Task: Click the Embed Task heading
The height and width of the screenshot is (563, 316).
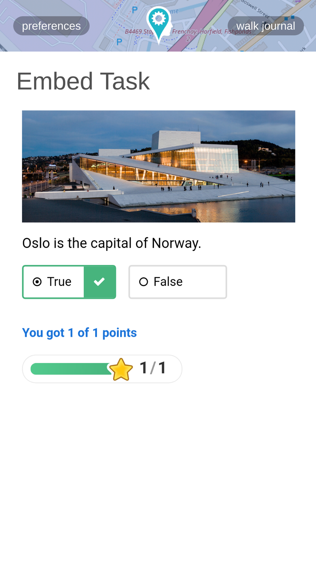Action: [83, 81]
